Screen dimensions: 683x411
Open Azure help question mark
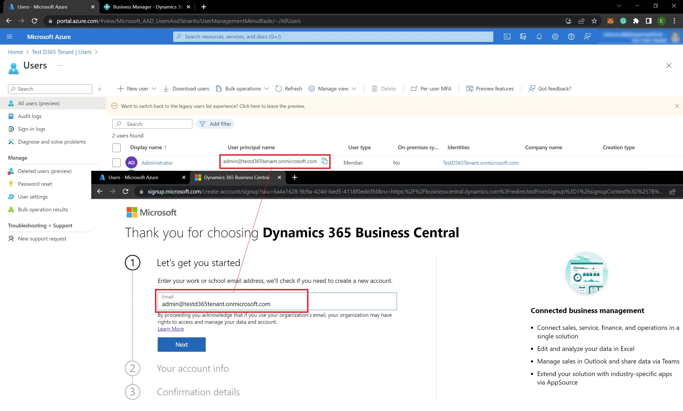[x=571, y=37]
